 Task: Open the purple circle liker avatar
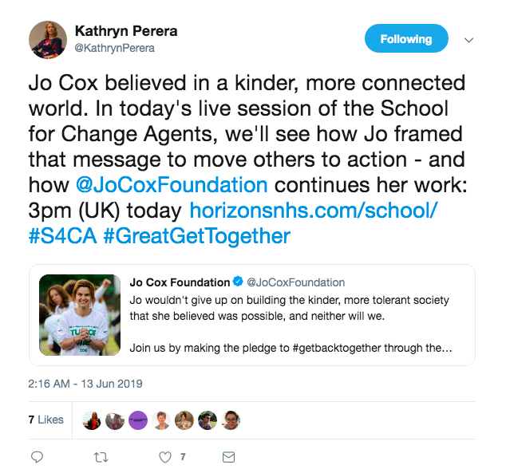tap(138, 420)
